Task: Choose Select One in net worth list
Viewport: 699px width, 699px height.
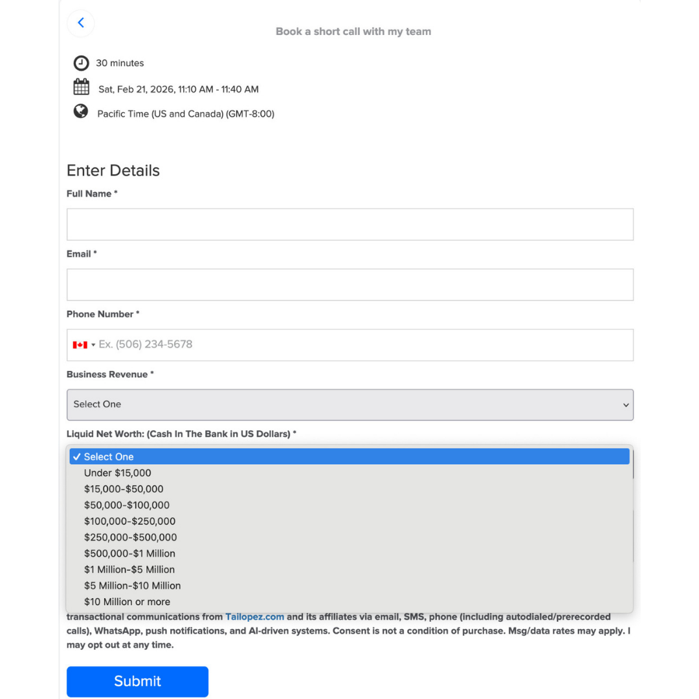Action: pos(349,456)
